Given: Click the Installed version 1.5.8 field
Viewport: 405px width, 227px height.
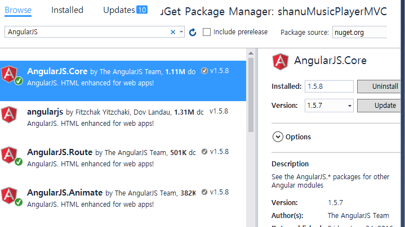Looking at the screenshot, I should pos(329,87).
